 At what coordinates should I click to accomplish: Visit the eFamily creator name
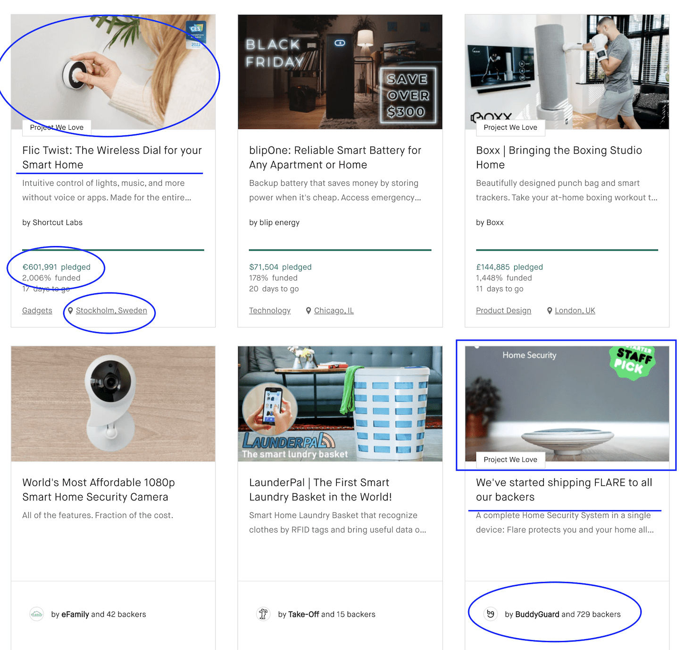tap(75, 614)
